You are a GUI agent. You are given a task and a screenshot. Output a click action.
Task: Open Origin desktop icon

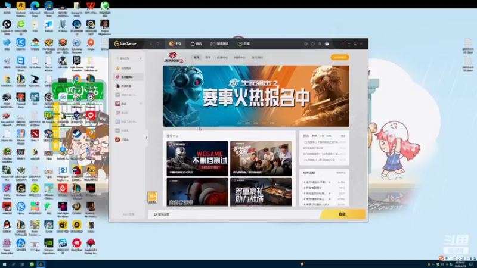91,45
